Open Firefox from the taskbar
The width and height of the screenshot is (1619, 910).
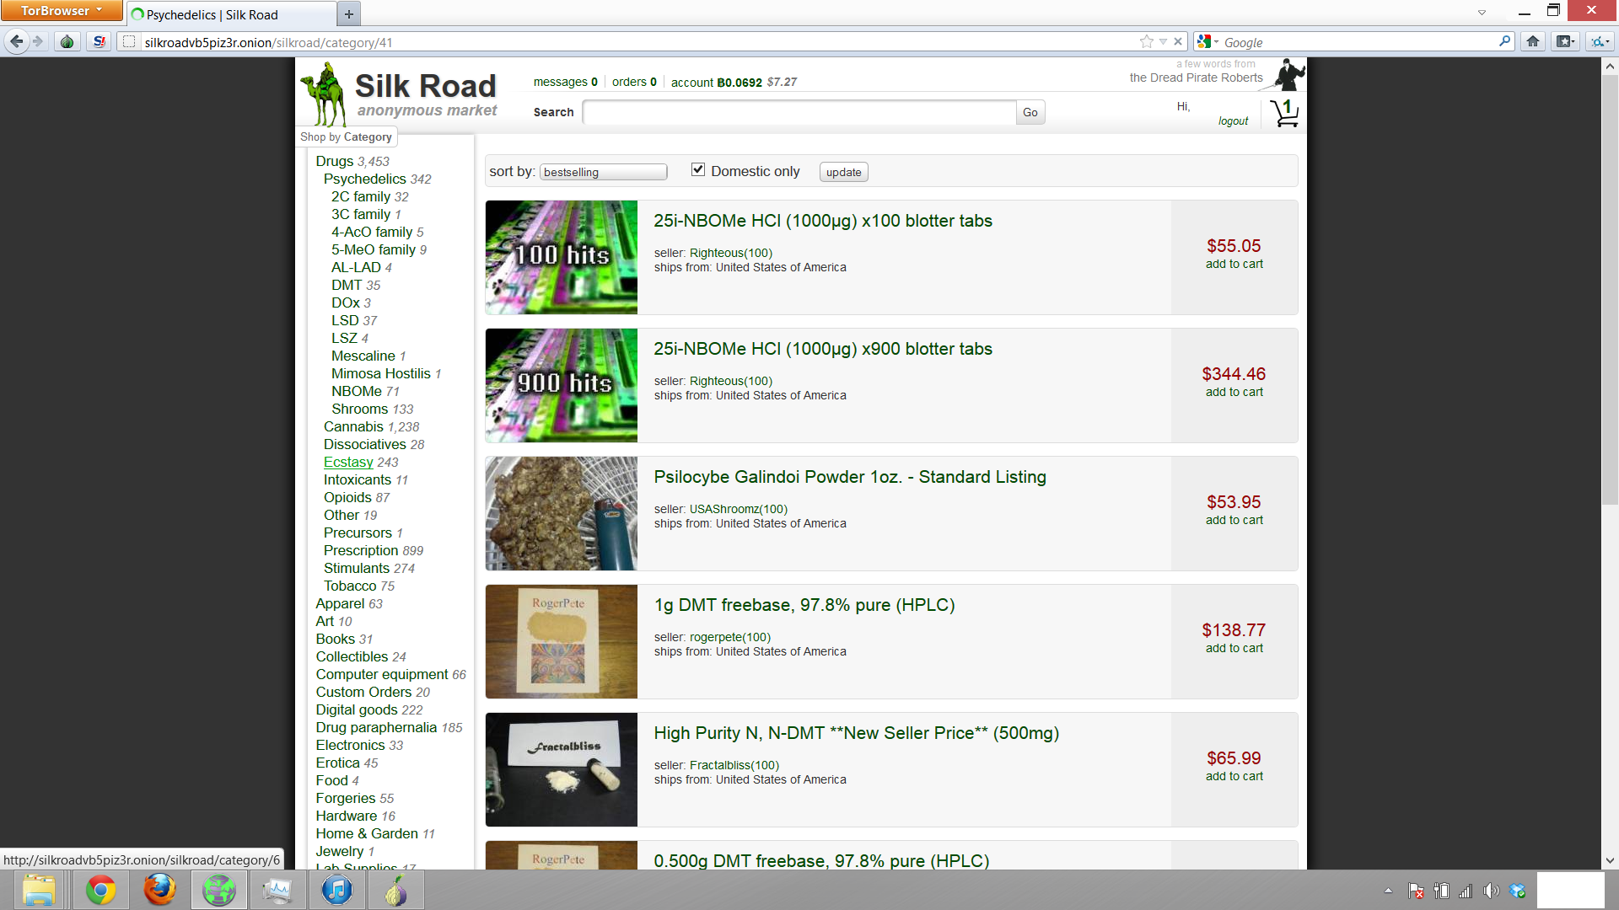159,890
